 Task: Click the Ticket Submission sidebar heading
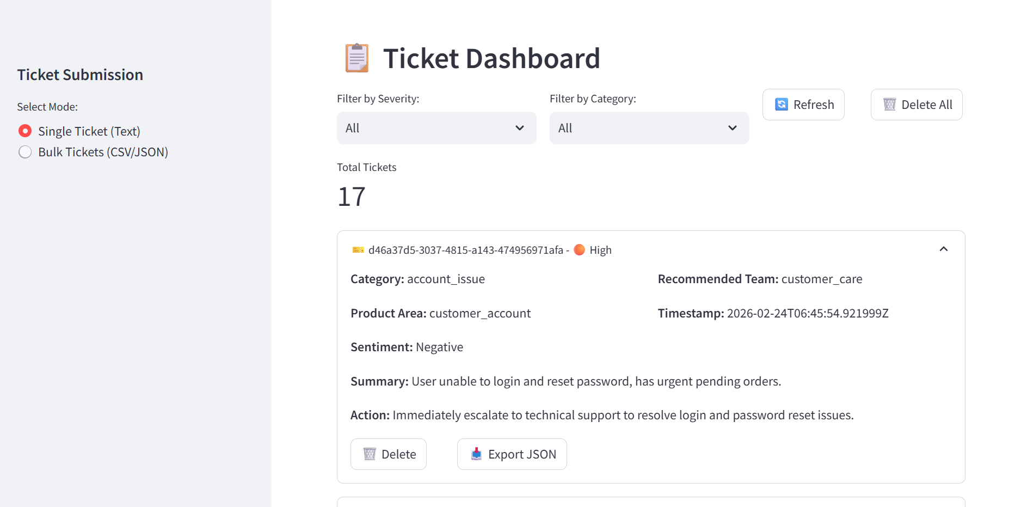[x=80, y=75]
